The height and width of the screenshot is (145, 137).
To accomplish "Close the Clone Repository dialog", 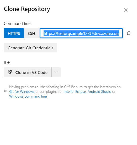I will 126,10.
